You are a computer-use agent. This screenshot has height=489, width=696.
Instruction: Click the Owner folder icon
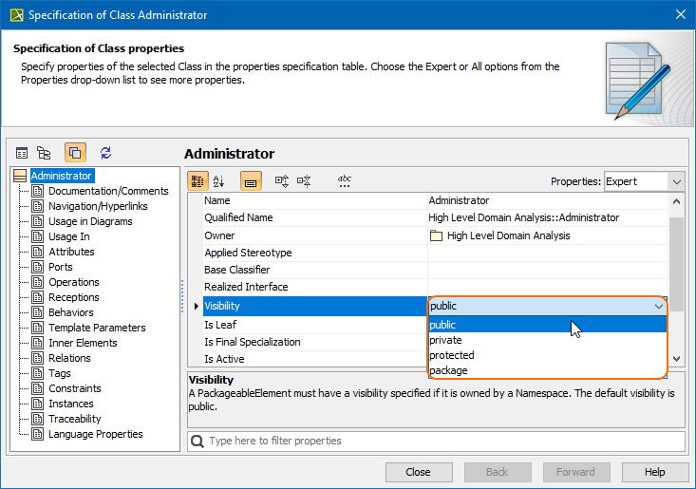(x=436, y=235)
